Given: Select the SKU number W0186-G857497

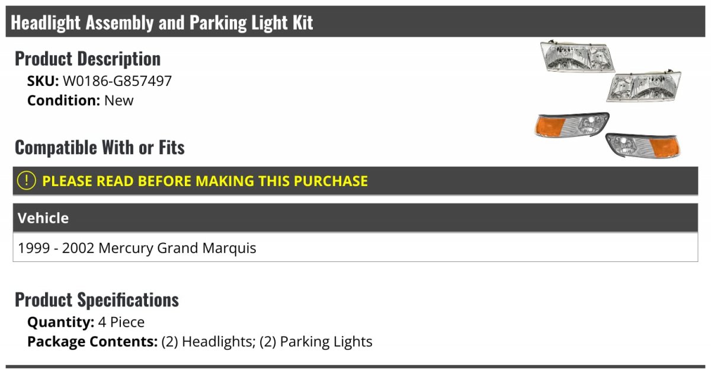Looking at the screenshot, I should [117, 81].
